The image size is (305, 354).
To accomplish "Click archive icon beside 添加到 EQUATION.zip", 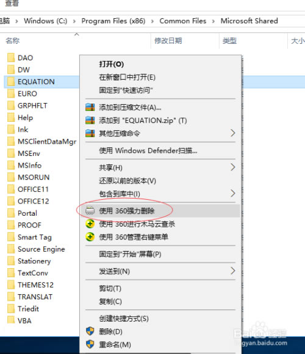I will pos(90,120).
